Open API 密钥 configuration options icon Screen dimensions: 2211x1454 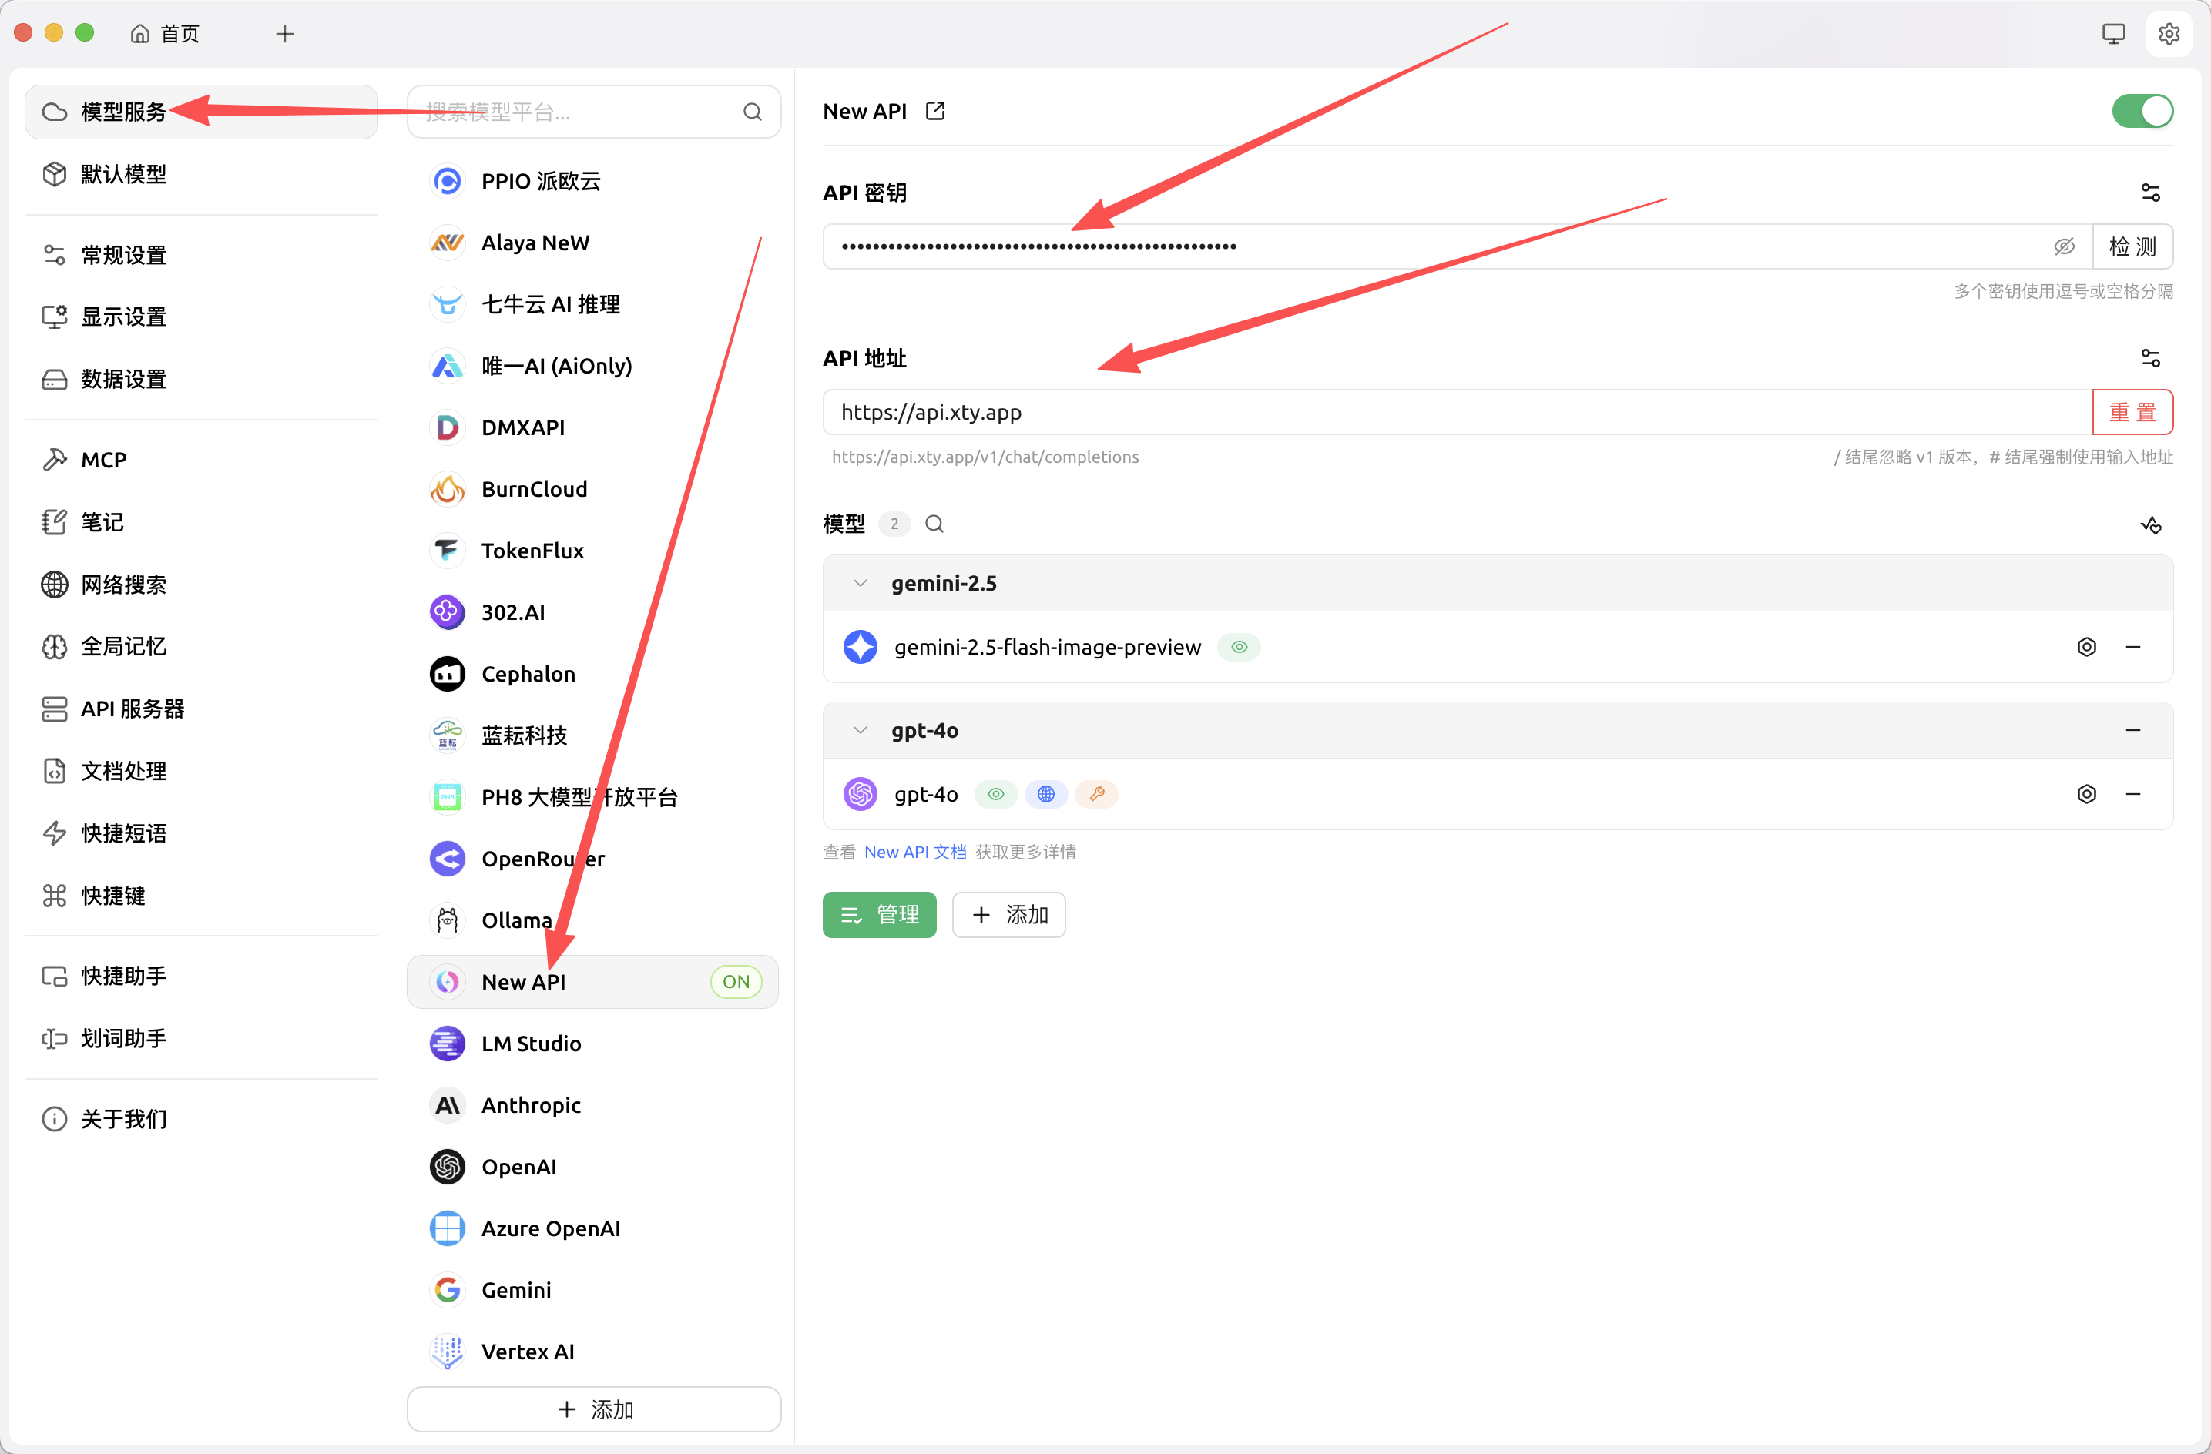(x=2153, y=191)
